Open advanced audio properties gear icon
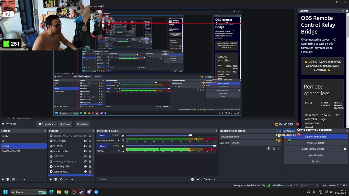Image resolution: width=349 pixels, height=196 pixels. pyautogui.click(x=198, y=179)
